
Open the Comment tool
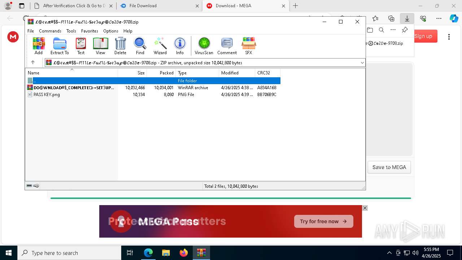(227, 46)
